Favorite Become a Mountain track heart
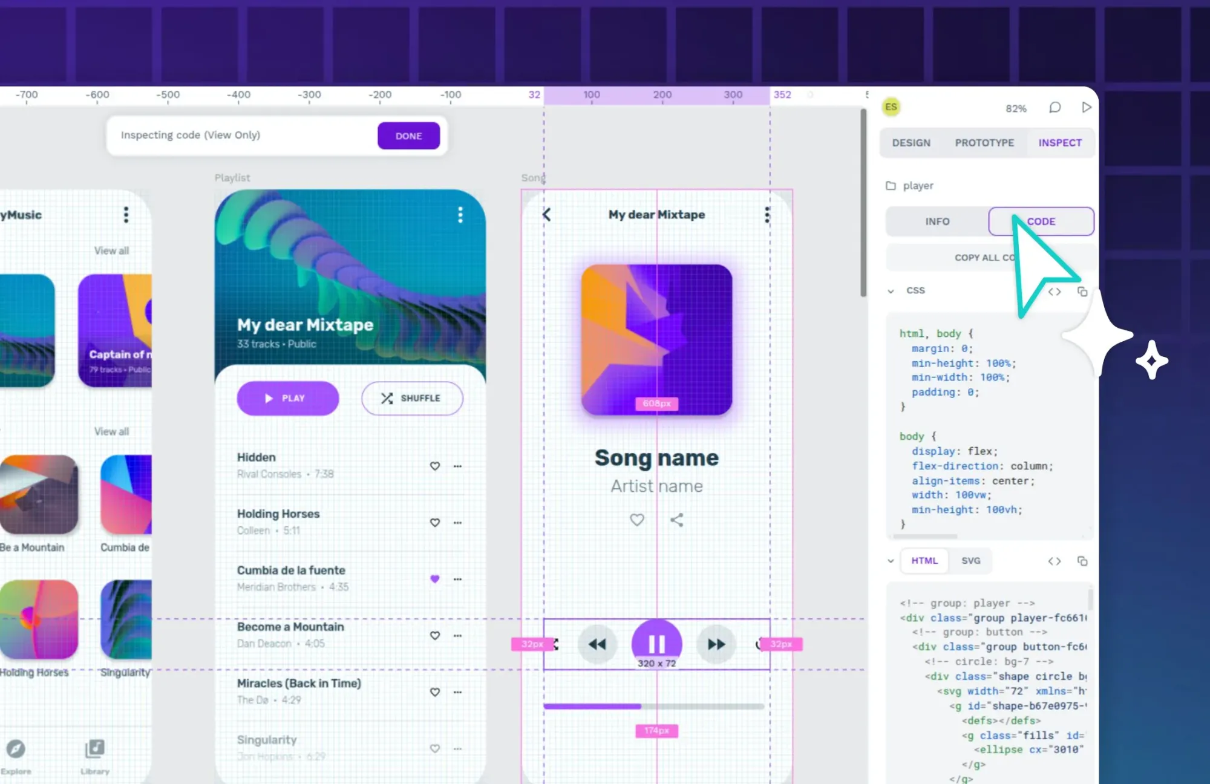Image resolution: width=1210 pixels, height=784 pixels. pyautogui.click(x=434, y=636)
